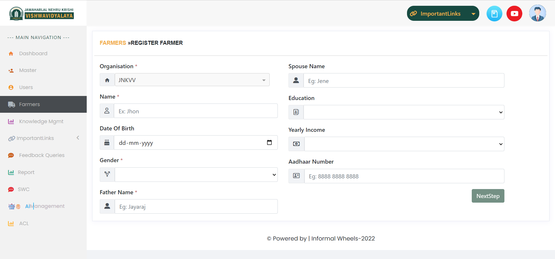
Task: Open the Organisation JNKVV dropdown
Action: pyautogui.click(x=192, y=80)
